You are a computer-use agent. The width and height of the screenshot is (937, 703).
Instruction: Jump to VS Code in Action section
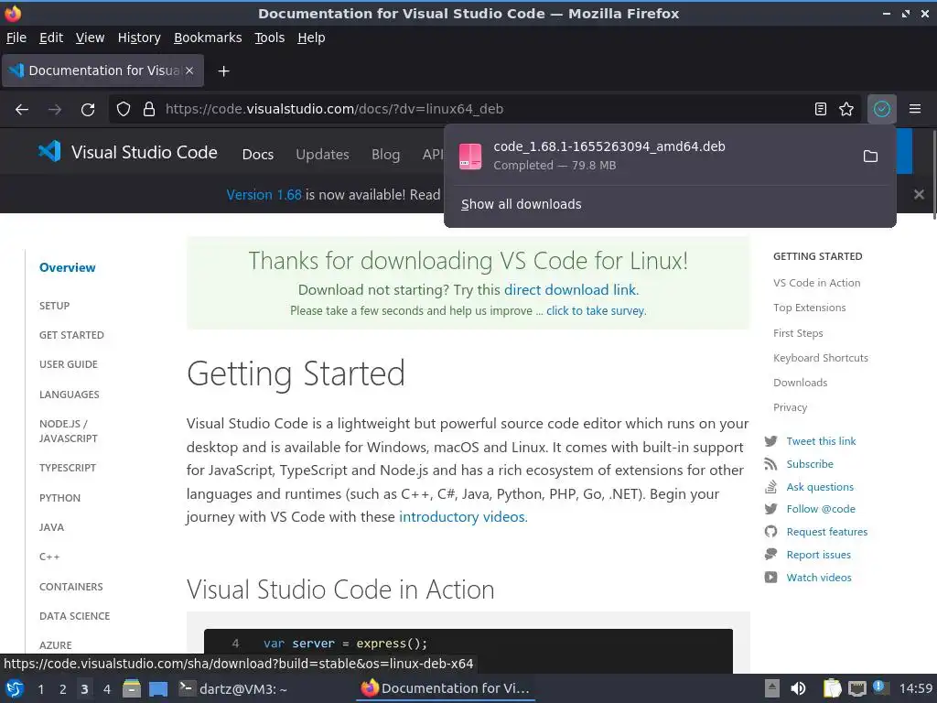coord(817,283)
